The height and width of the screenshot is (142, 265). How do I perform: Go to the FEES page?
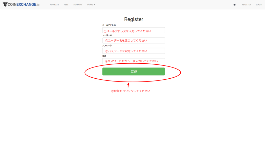[66, 5]
